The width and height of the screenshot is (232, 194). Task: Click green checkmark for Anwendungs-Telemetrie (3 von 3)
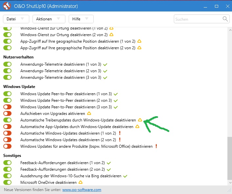pyautogui.click(x=105, y=78)
